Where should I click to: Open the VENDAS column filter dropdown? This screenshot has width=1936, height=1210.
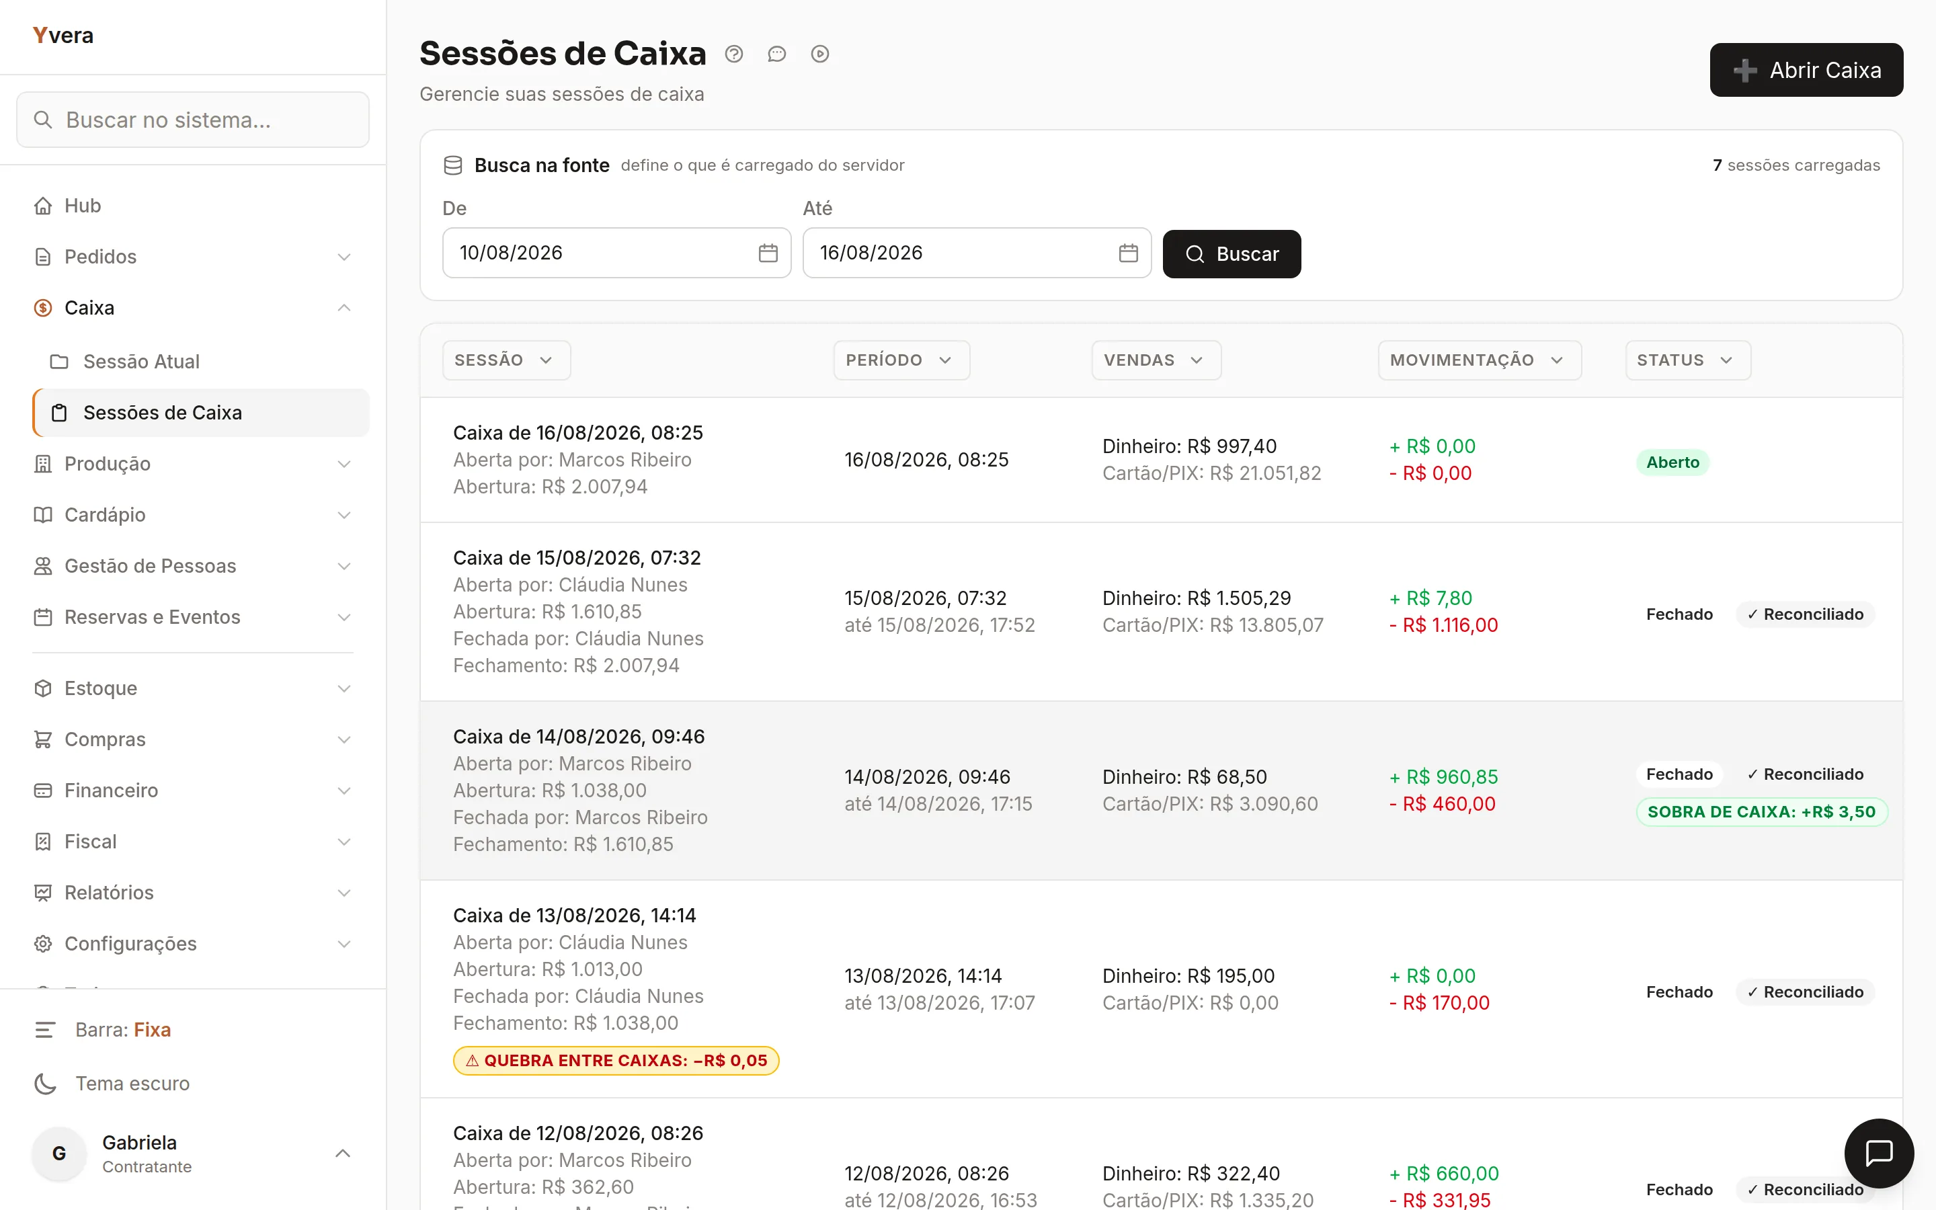[x=1156, y=360]
